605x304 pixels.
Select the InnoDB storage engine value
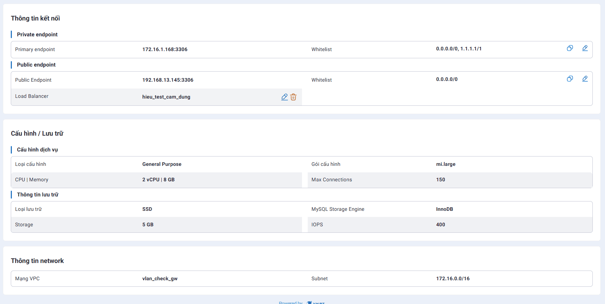click(444, 209)
